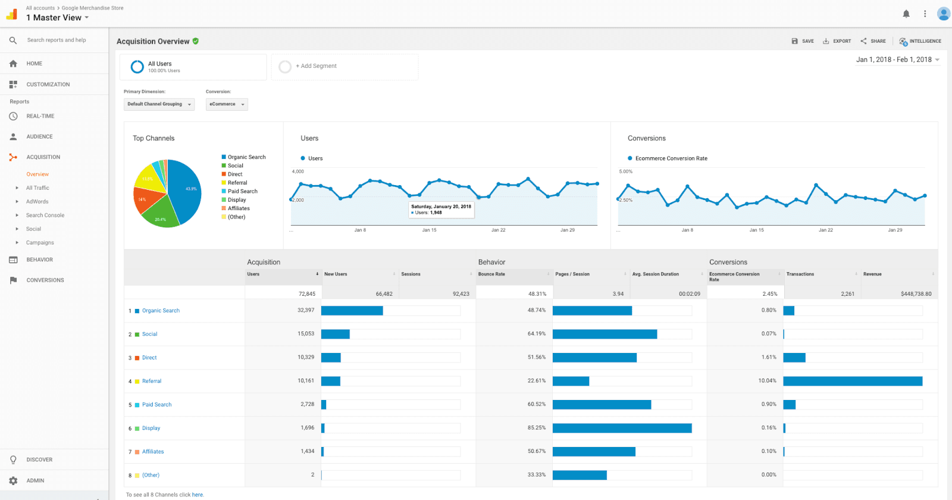Click the Discover lightbulb icon

[13, 460]
